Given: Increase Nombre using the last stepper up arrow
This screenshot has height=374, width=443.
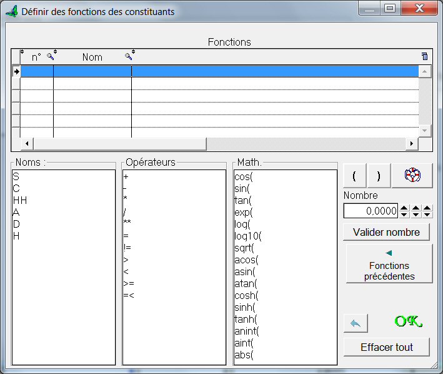Looking at the screenshot, I should click(427, 208).
